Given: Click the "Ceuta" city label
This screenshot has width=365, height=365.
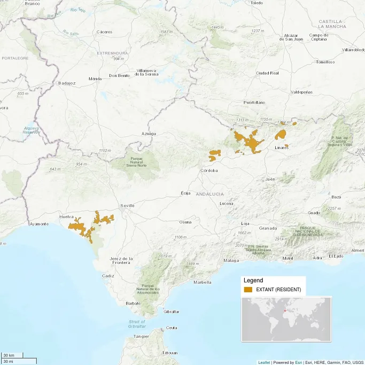Looking at the screenshot, I should click(x=172, y=328).
